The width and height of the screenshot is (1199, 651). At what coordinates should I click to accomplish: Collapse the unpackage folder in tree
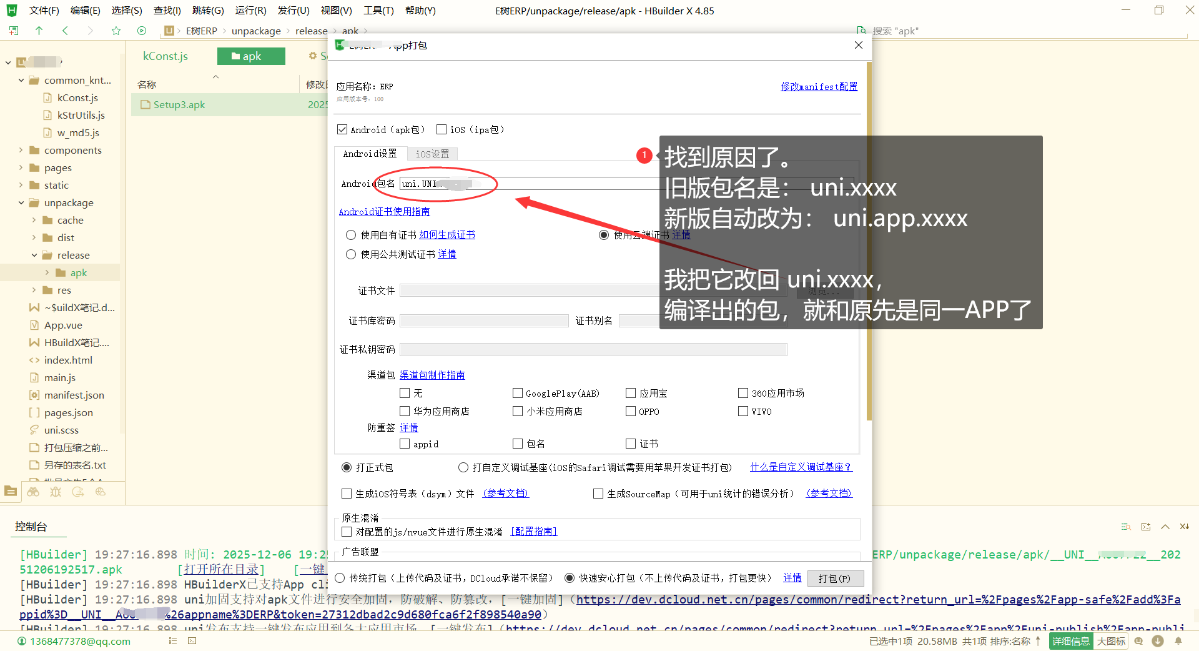(21, 202)
